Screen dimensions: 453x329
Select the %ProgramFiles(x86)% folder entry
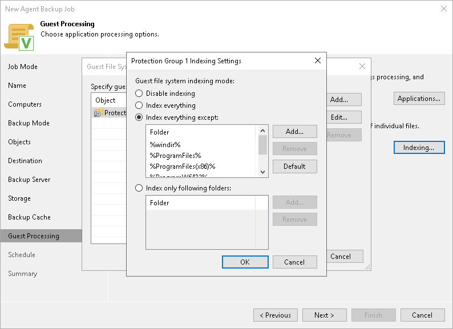click(183, 166)
